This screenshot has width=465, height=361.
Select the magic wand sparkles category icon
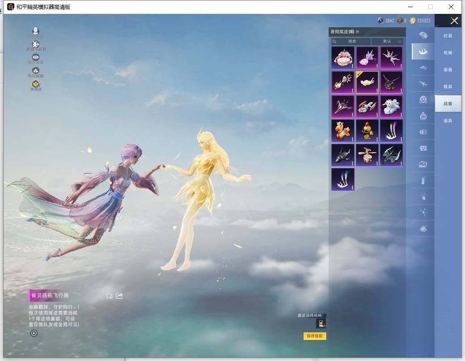423,212
